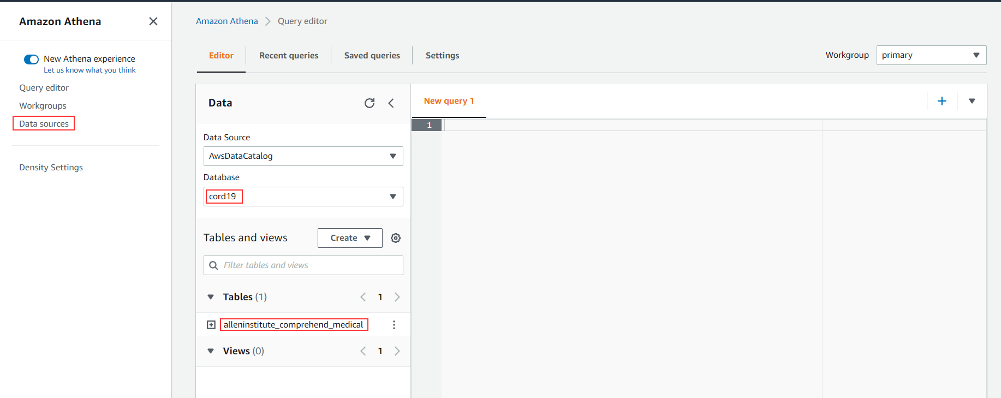1001x398 pixels.
Task: Open Density Settings in sidebar
Action: pyautogui.click(x=51, y=168)
